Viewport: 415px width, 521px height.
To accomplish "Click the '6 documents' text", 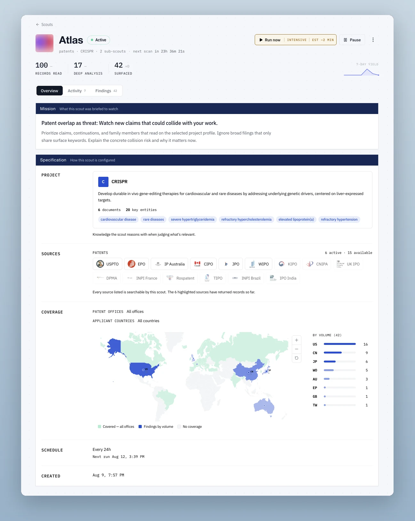I will click(x=109, y=210).
